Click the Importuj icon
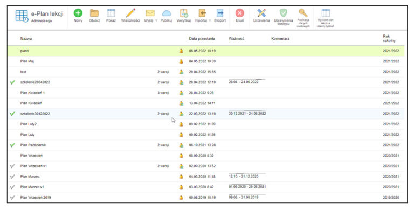Screen dimensions: 414x210 click(x=202, y=13)
